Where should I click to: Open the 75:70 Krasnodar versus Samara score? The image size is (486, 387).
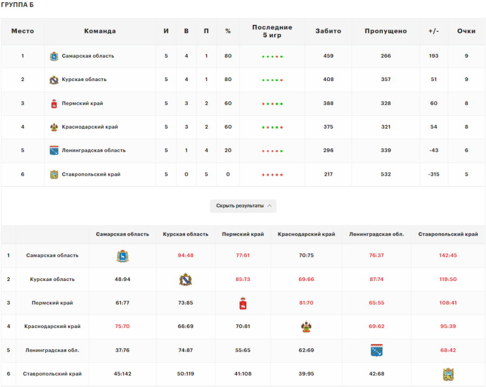coord(123,326)
